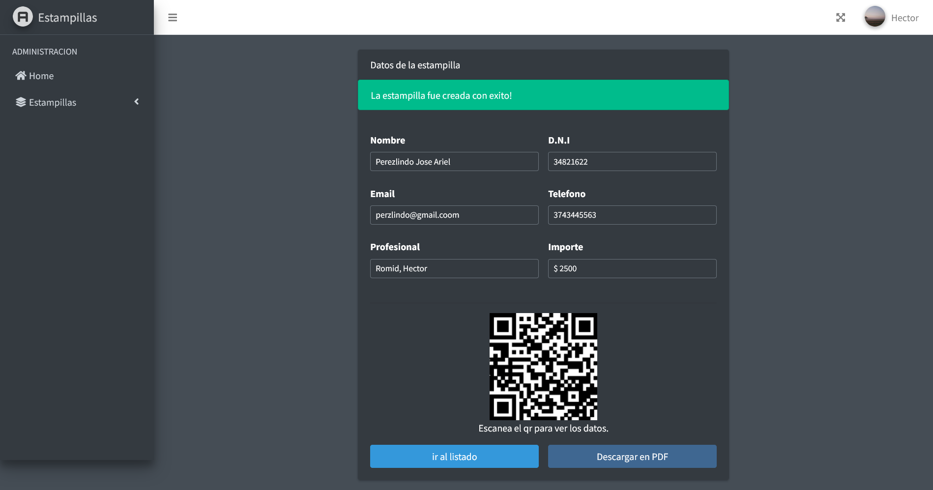Viewport: 933px width, 490px height.
Task: Click the 'Datos de la estampilla' heading
Action: (415, 65)
